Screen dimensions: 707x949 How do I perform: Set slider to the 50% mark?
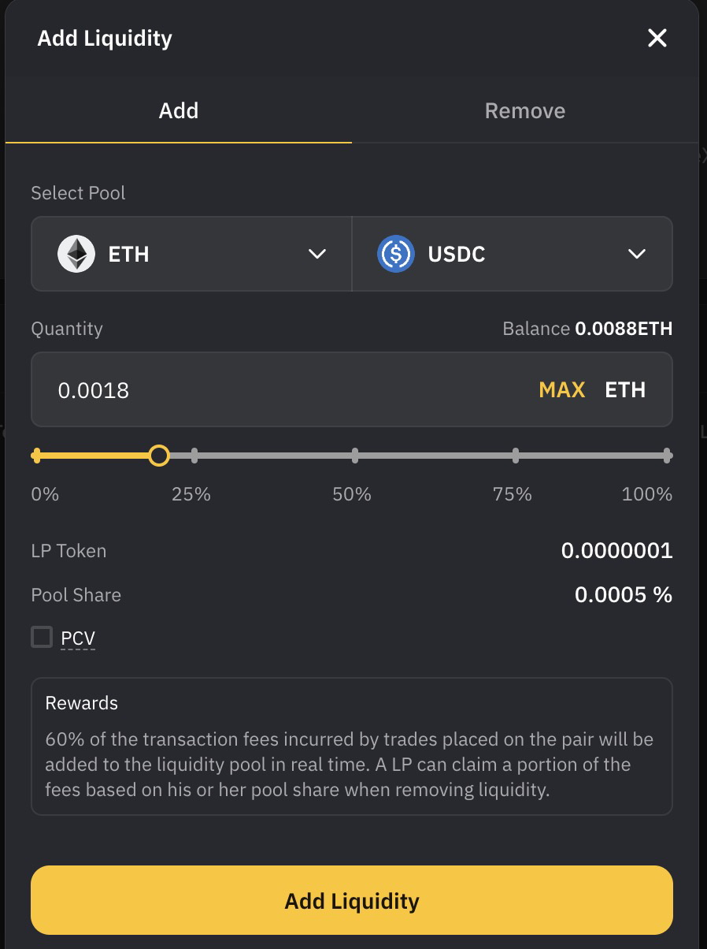(355, 456)
